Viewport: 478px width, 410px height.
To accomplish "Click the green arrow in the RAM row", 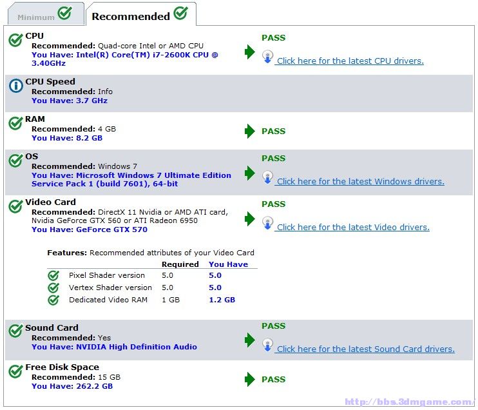I will (250, 131).
